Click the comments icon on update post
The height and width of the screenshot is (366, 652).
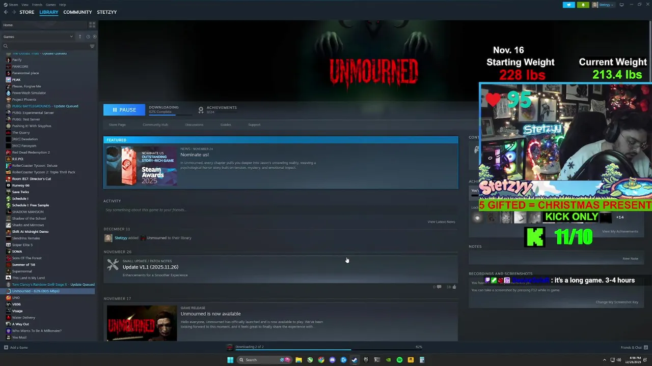(439, 287)
